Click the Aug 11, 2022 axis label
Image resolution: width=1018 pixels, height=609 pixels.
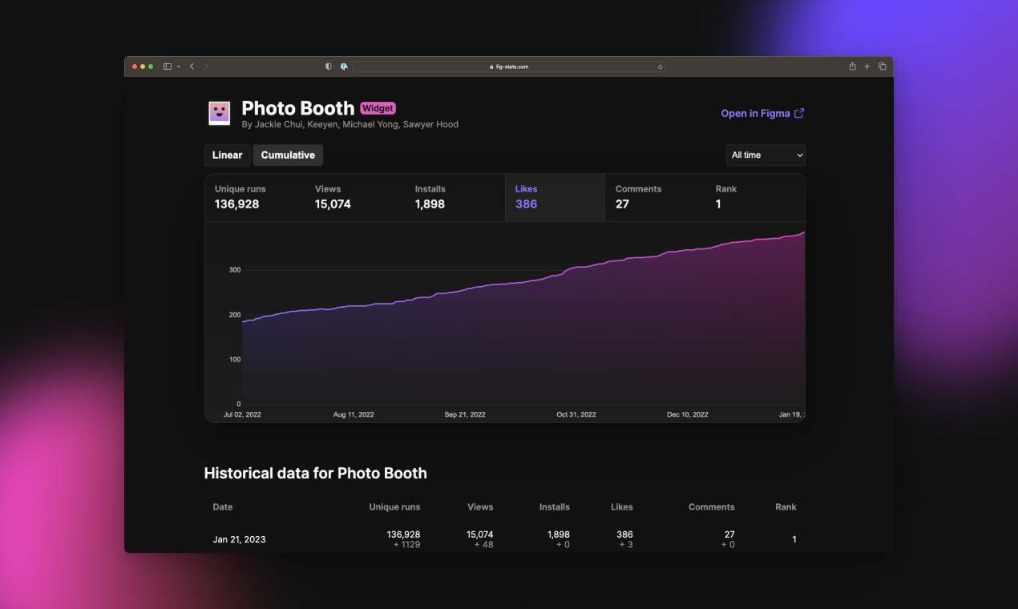353,415
